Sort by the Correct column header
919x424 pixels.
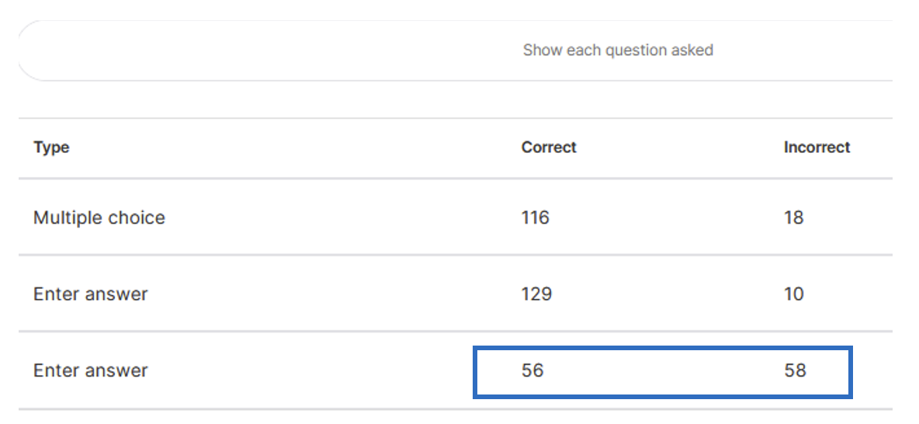[x=549, y=148]
